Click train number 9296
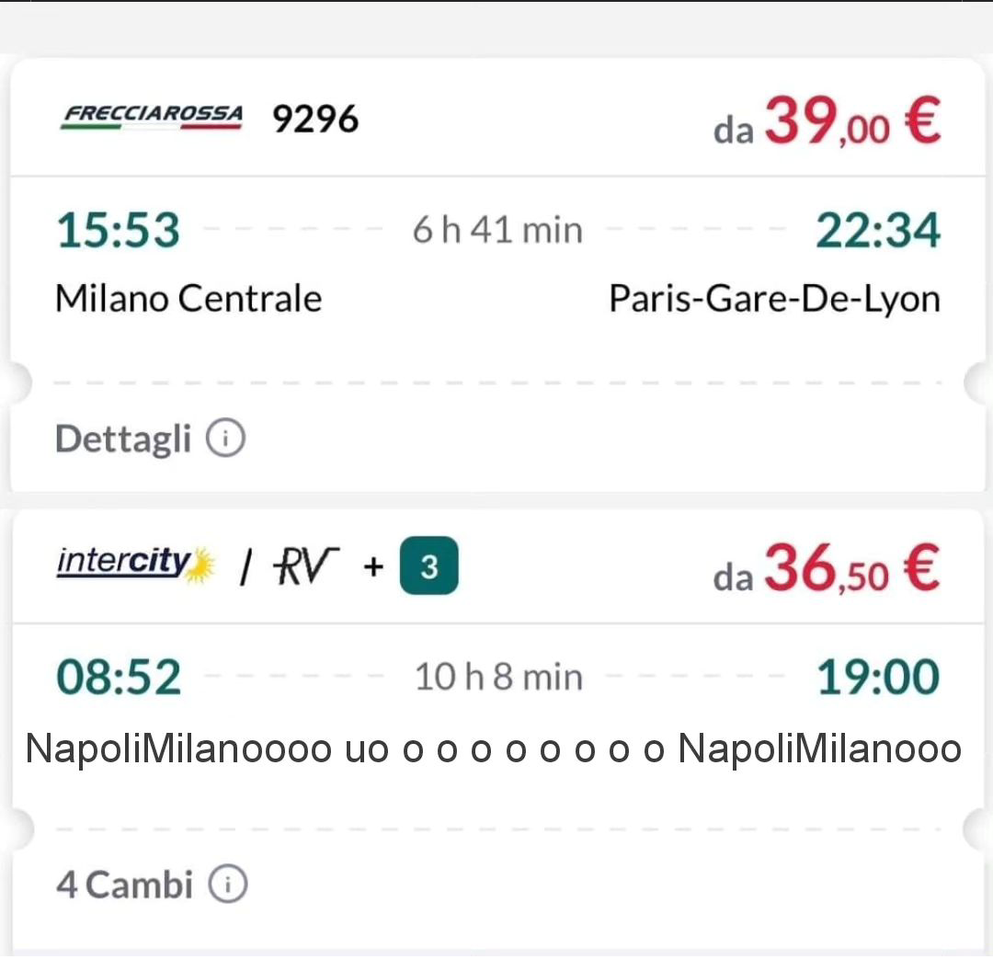Image resolution: width=993 pixels, height=971 pixels. coord(315,119)
